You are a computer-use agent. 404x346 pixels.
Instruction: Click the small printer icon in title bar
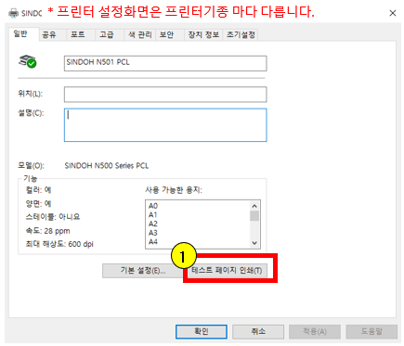click(x=13, y=13)
